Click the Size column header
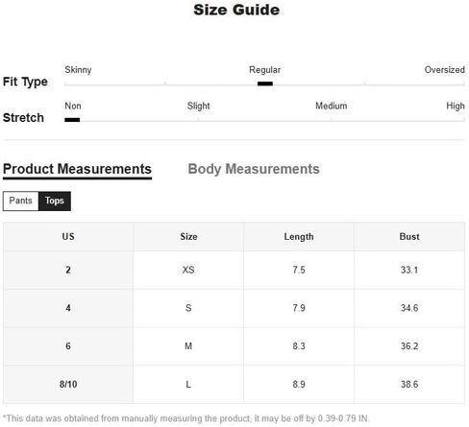This screenshot has height=427, width=469. click(188, 237)
